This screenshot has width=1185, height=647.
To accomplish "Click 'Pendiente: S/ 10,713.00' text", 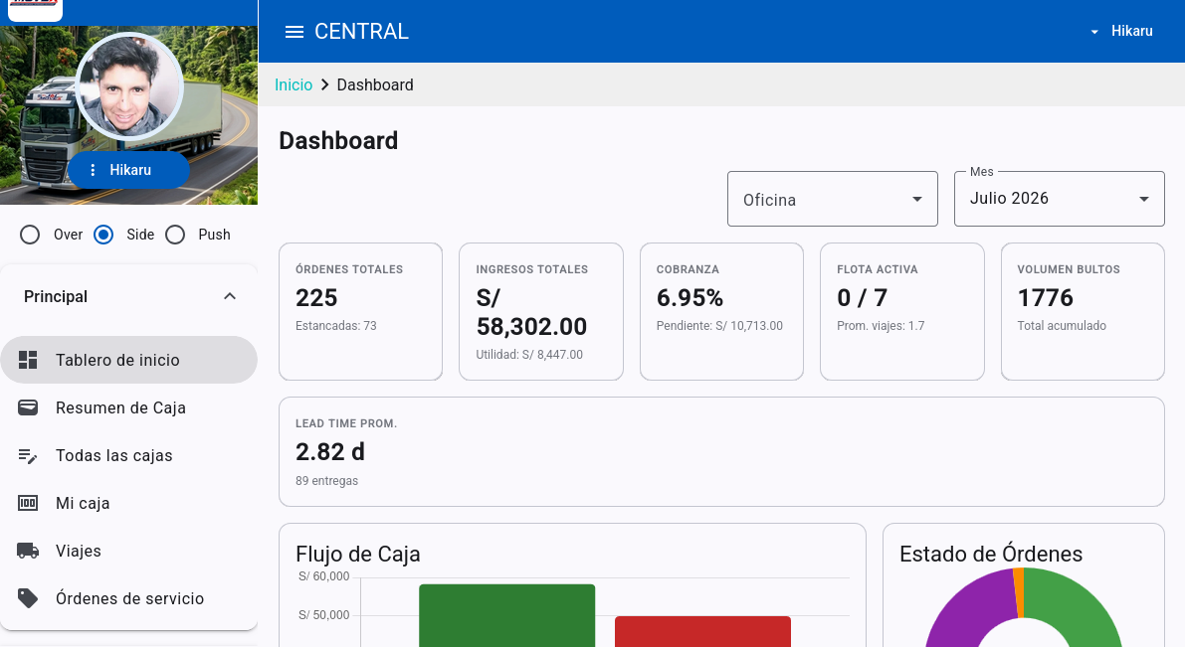I will click(719, 326).
